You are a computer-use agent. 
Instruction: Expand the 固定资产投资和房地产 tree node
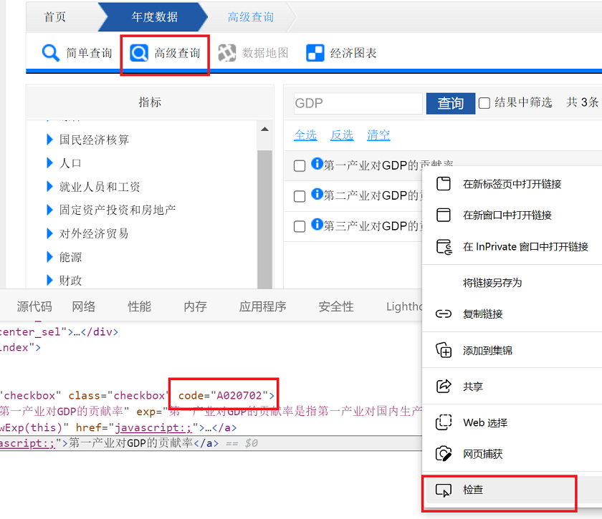(49, 210)
